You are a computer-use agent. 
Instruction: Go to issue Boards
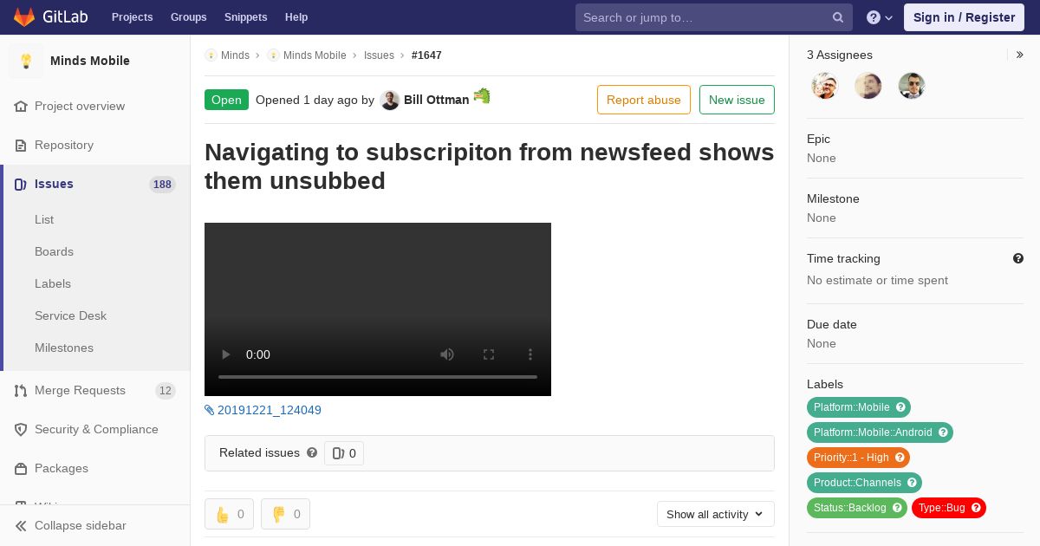click(54, 251)
